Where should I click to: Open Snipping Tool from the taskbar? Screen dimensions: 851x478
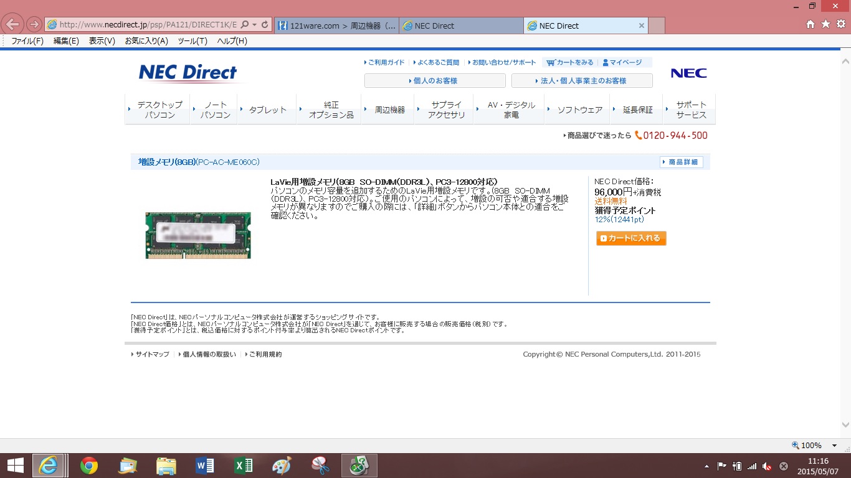point(320,466)
